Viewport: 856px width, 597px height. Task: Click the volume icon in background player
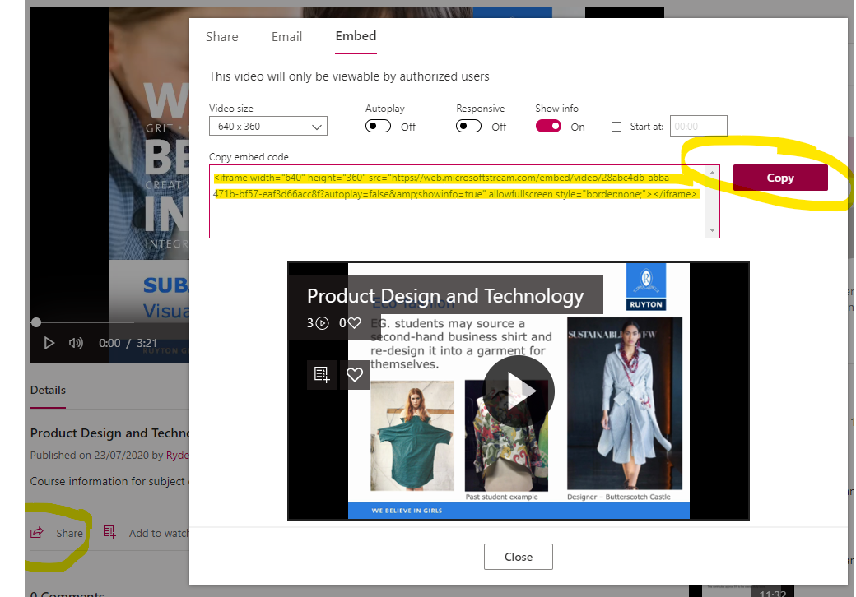(76, 343)
